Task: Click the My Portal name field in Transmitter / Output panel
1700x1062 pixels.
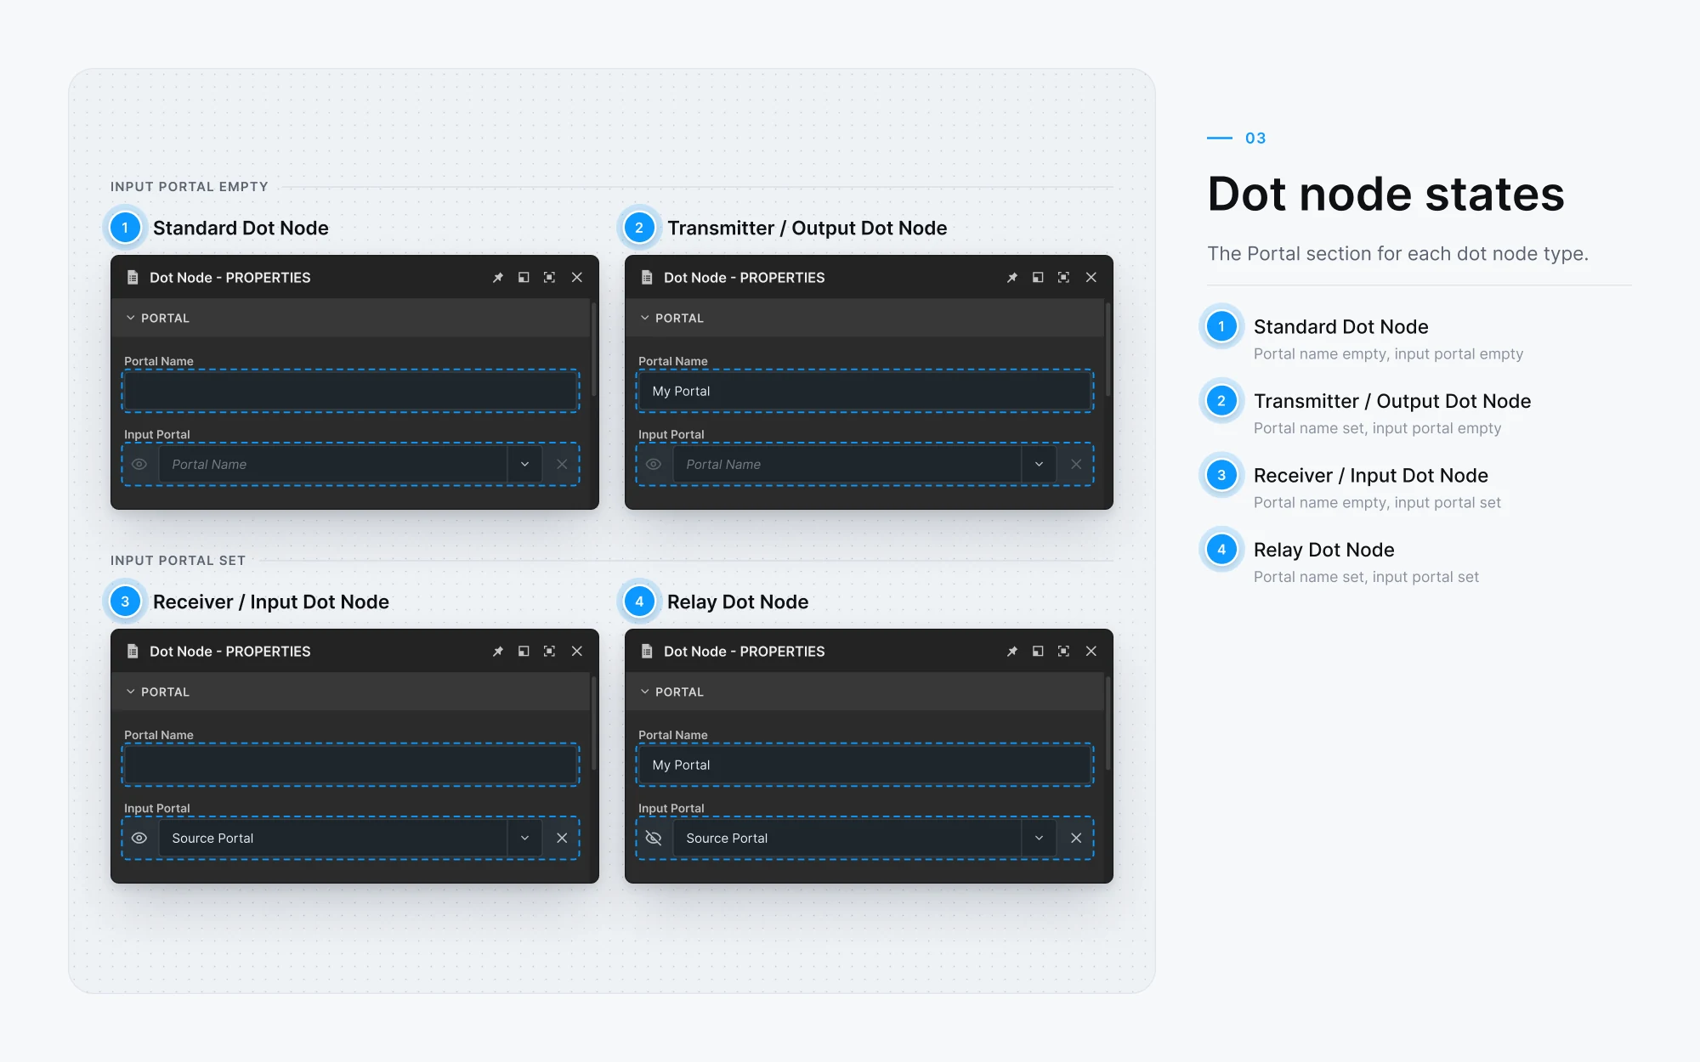Action: point(865,391)
